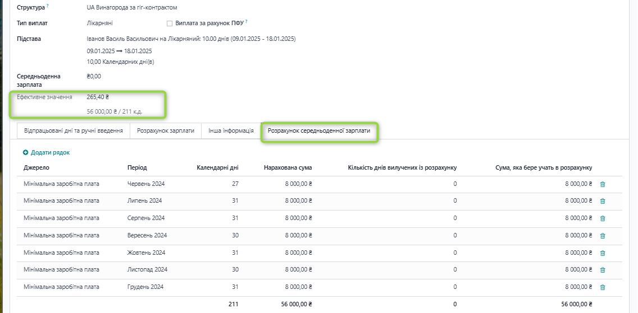This screenshot has height=313, width=638.
Task: Click plus icon to add row
Action: 26,152
